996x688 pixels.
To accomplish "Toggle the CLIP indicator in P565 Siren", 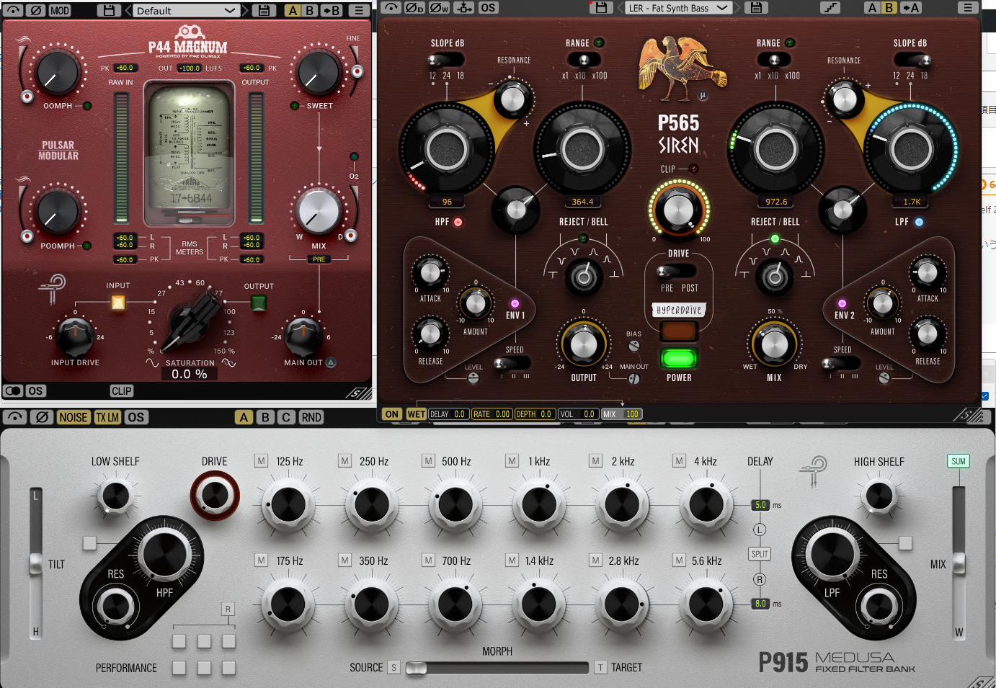I will click(693, 169).
